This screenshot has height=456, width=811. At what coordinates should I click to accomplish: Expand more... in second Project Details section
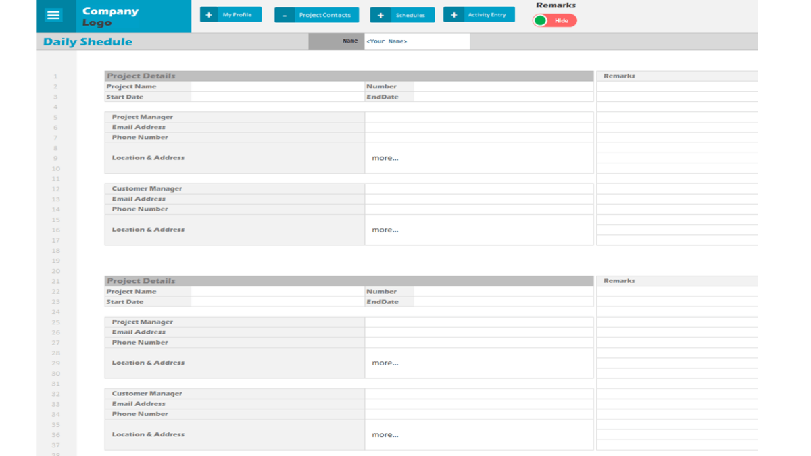[x=385, y=363]
